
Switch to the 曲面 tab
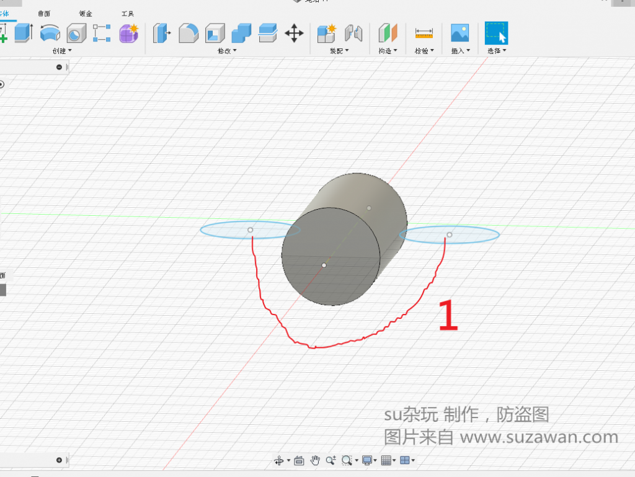[x=44, y=14]
